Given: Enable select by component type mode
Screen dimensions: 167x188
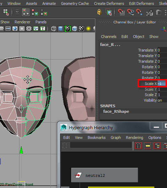Looking at the screenshot, I should 44,12.
